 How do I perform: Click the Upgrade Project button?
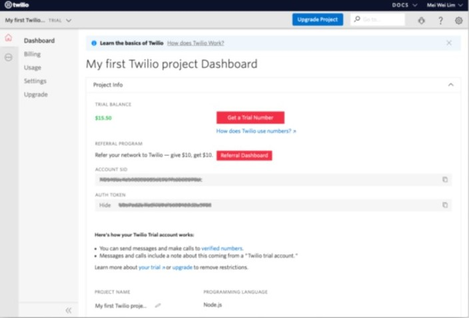pos(318,19)
